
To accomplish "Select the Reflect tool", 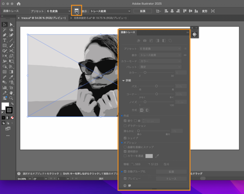I will coord(5,56).
